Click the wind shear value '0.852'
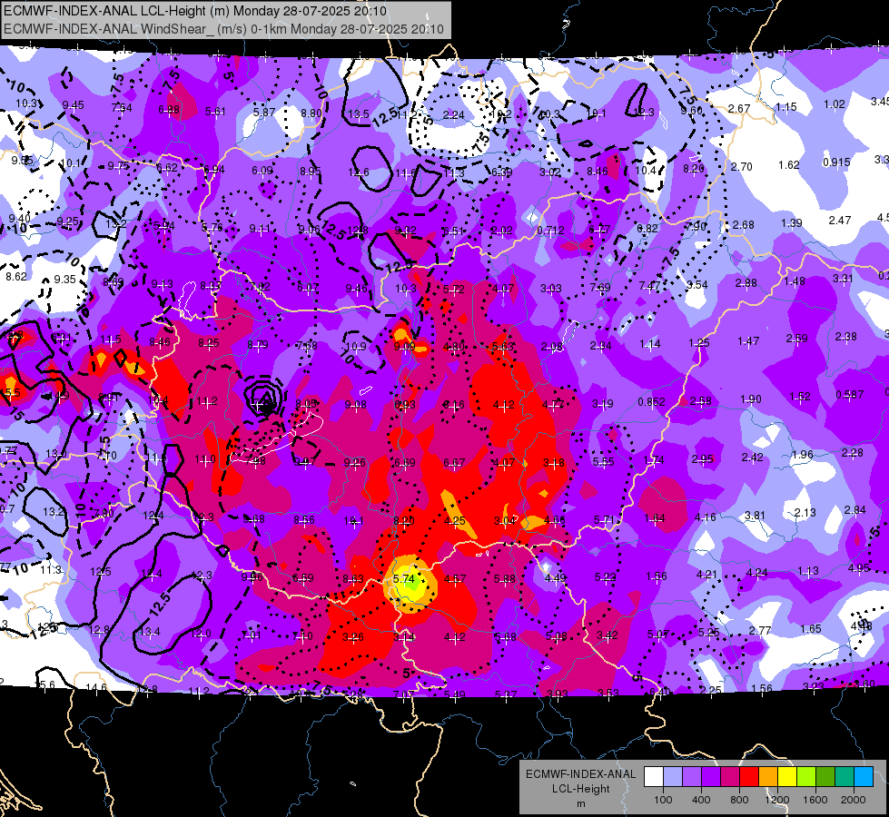The width and height of the screenshot is (889, 817). pos(651,402)
